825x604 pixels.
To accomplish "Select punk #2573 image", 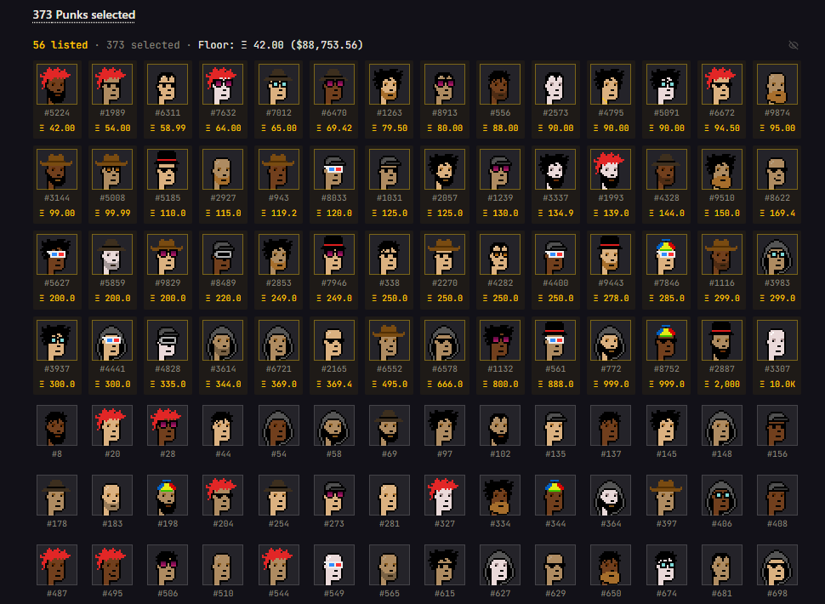I will [555, 84].
